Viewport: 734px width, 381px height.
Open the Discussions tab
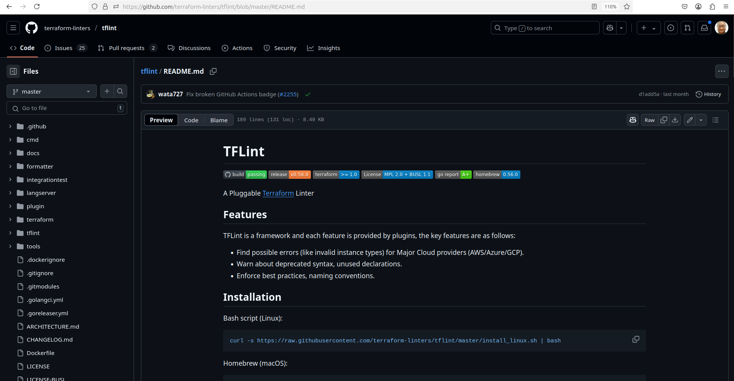[189, 48]
